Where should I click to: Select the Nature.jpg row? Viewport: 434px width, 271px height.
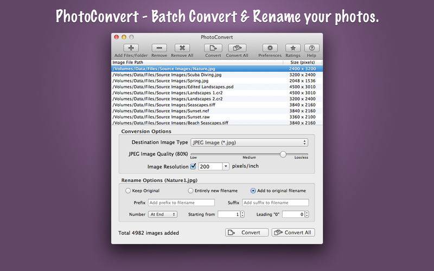coord(217,69)
